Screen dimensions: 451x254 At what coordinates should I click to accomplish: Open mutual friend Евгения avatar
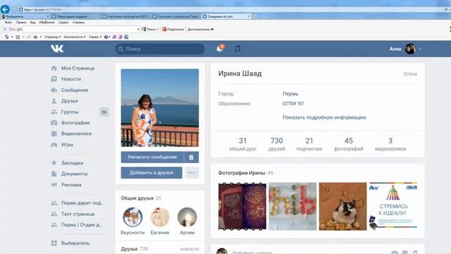pos(160,217)
